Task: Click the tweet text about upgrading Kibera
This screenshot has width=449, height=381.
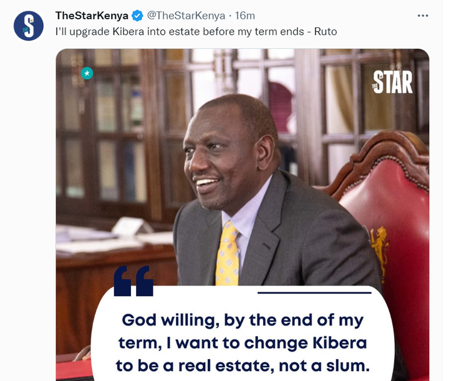Action: [196, 31]
